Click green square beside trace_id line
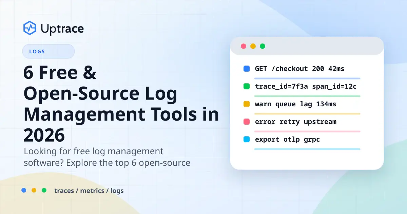This screenshot has height=214, width=407. (247, 86)
